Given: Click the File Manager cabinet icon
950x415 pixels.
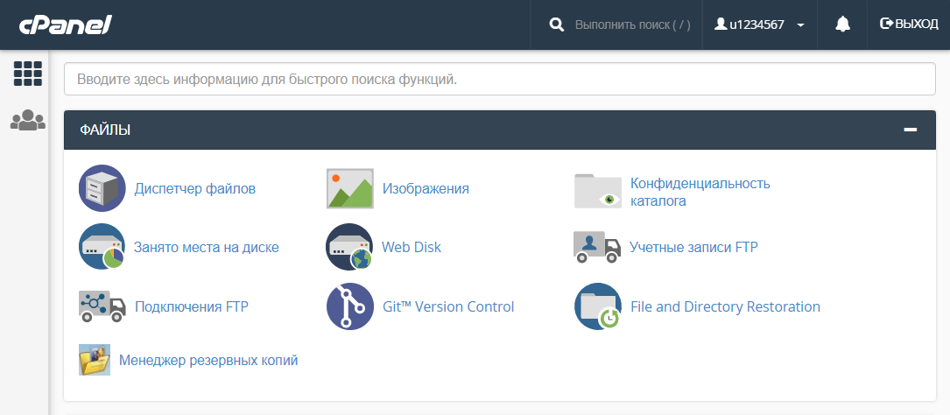Looking at the screenshot, I should point(102,188).
